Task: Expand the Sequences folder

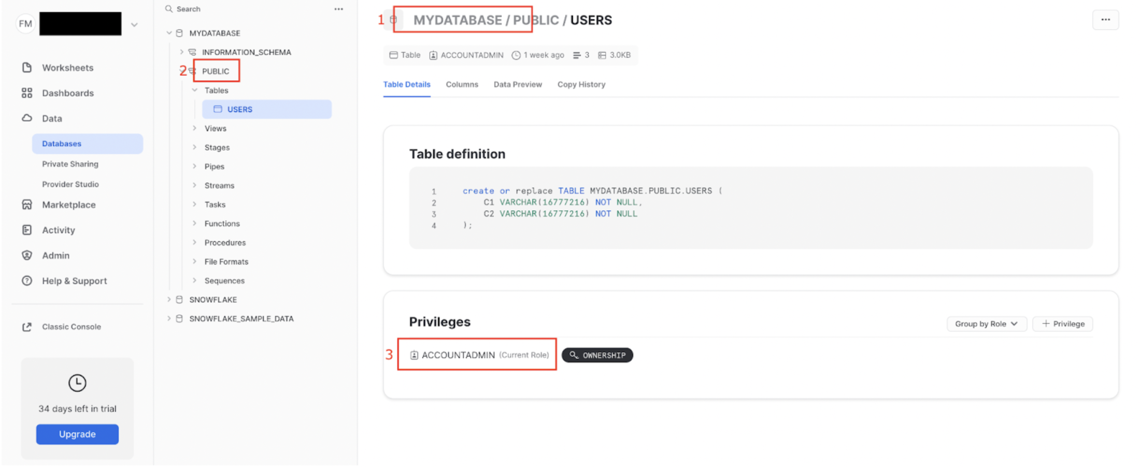Action: pos(195,281)
